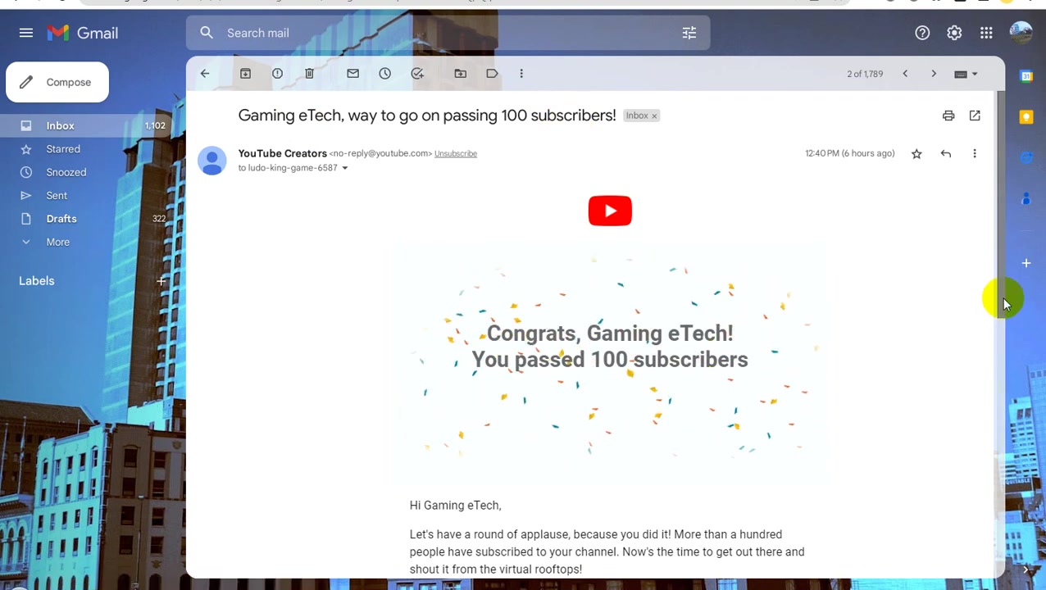This screenshot has width=1046, height=590.
Task: Expand recipient details arrow beside ludo-king-game-6587
Action: pos(344,168)
